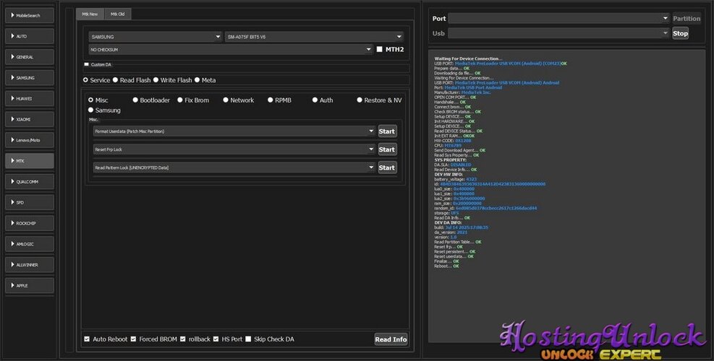
Task: Open the GENERAL sidebar section
Action: tap(30, 57)
